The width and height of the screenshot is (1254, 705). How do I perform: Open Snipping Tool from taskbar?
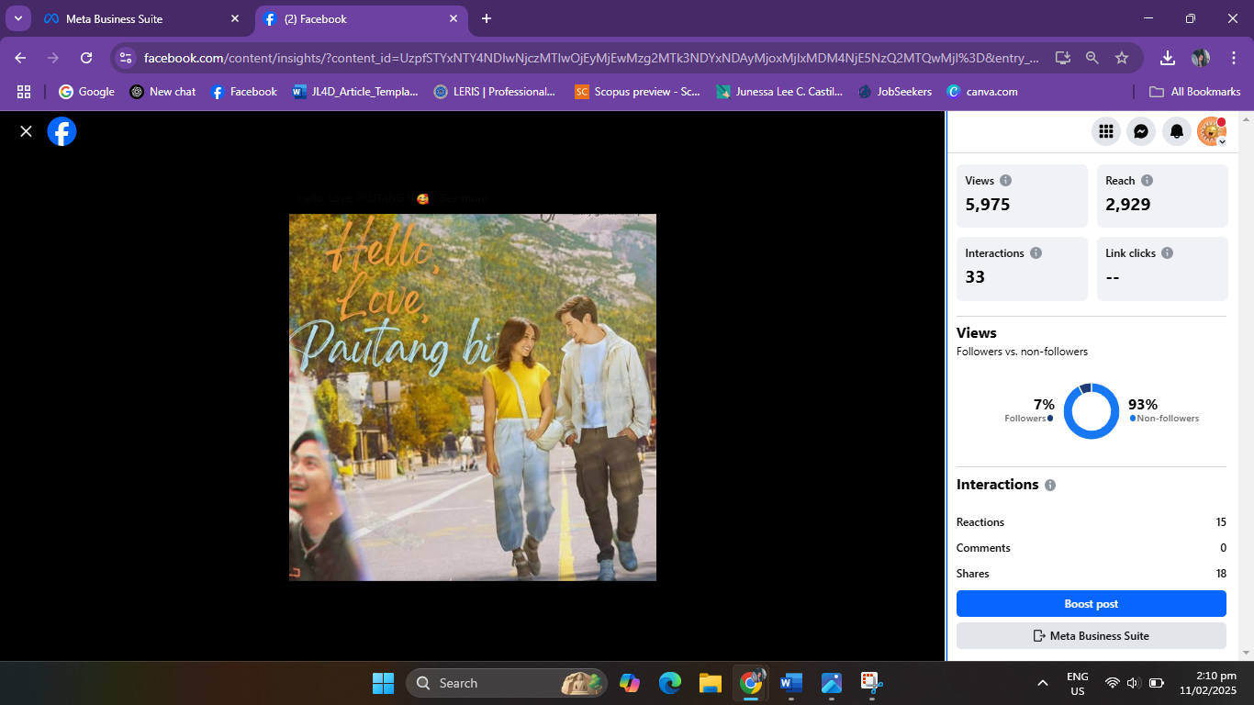[872, 683]
